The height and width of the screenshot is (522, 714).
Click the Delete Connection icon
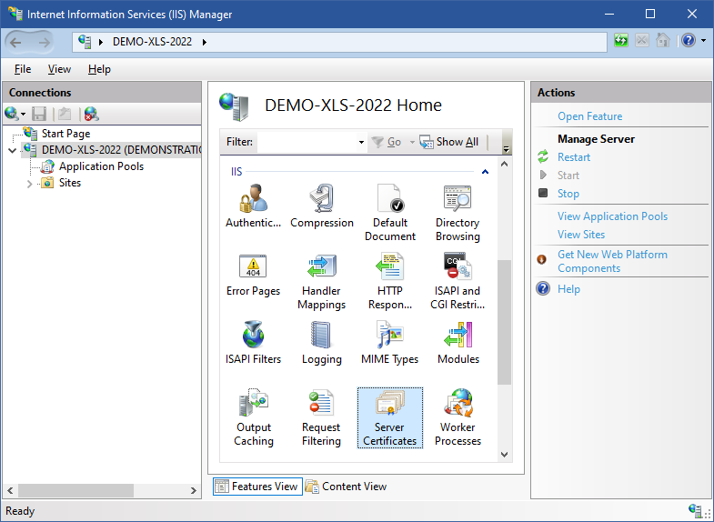pos(92,114)
